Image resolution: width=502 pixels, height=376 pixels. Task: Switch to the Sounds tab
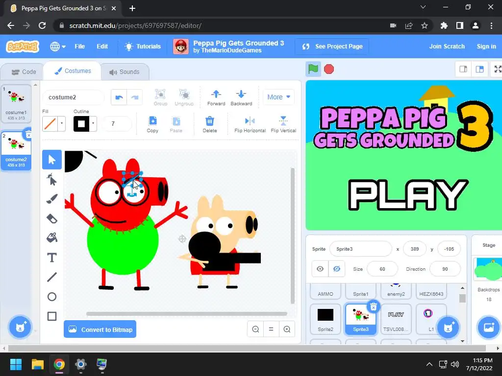coord(125,72)
